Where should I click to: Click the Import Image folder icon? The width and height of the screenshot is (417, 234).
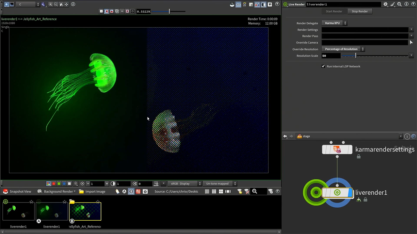pos(81,191)
